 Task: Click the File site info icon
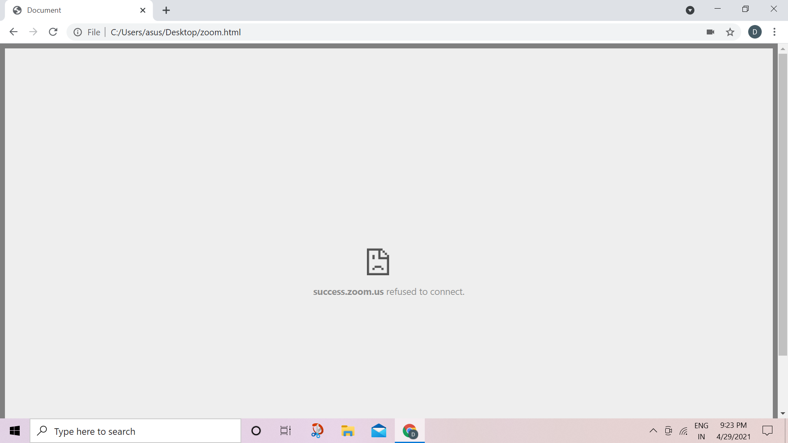pyautogui.click(x=78, y=32)
